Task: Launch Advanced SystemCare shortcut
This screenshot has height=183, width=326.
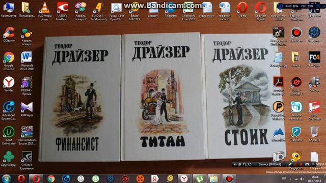Action: pyautogui.click(x=9, y=111)
